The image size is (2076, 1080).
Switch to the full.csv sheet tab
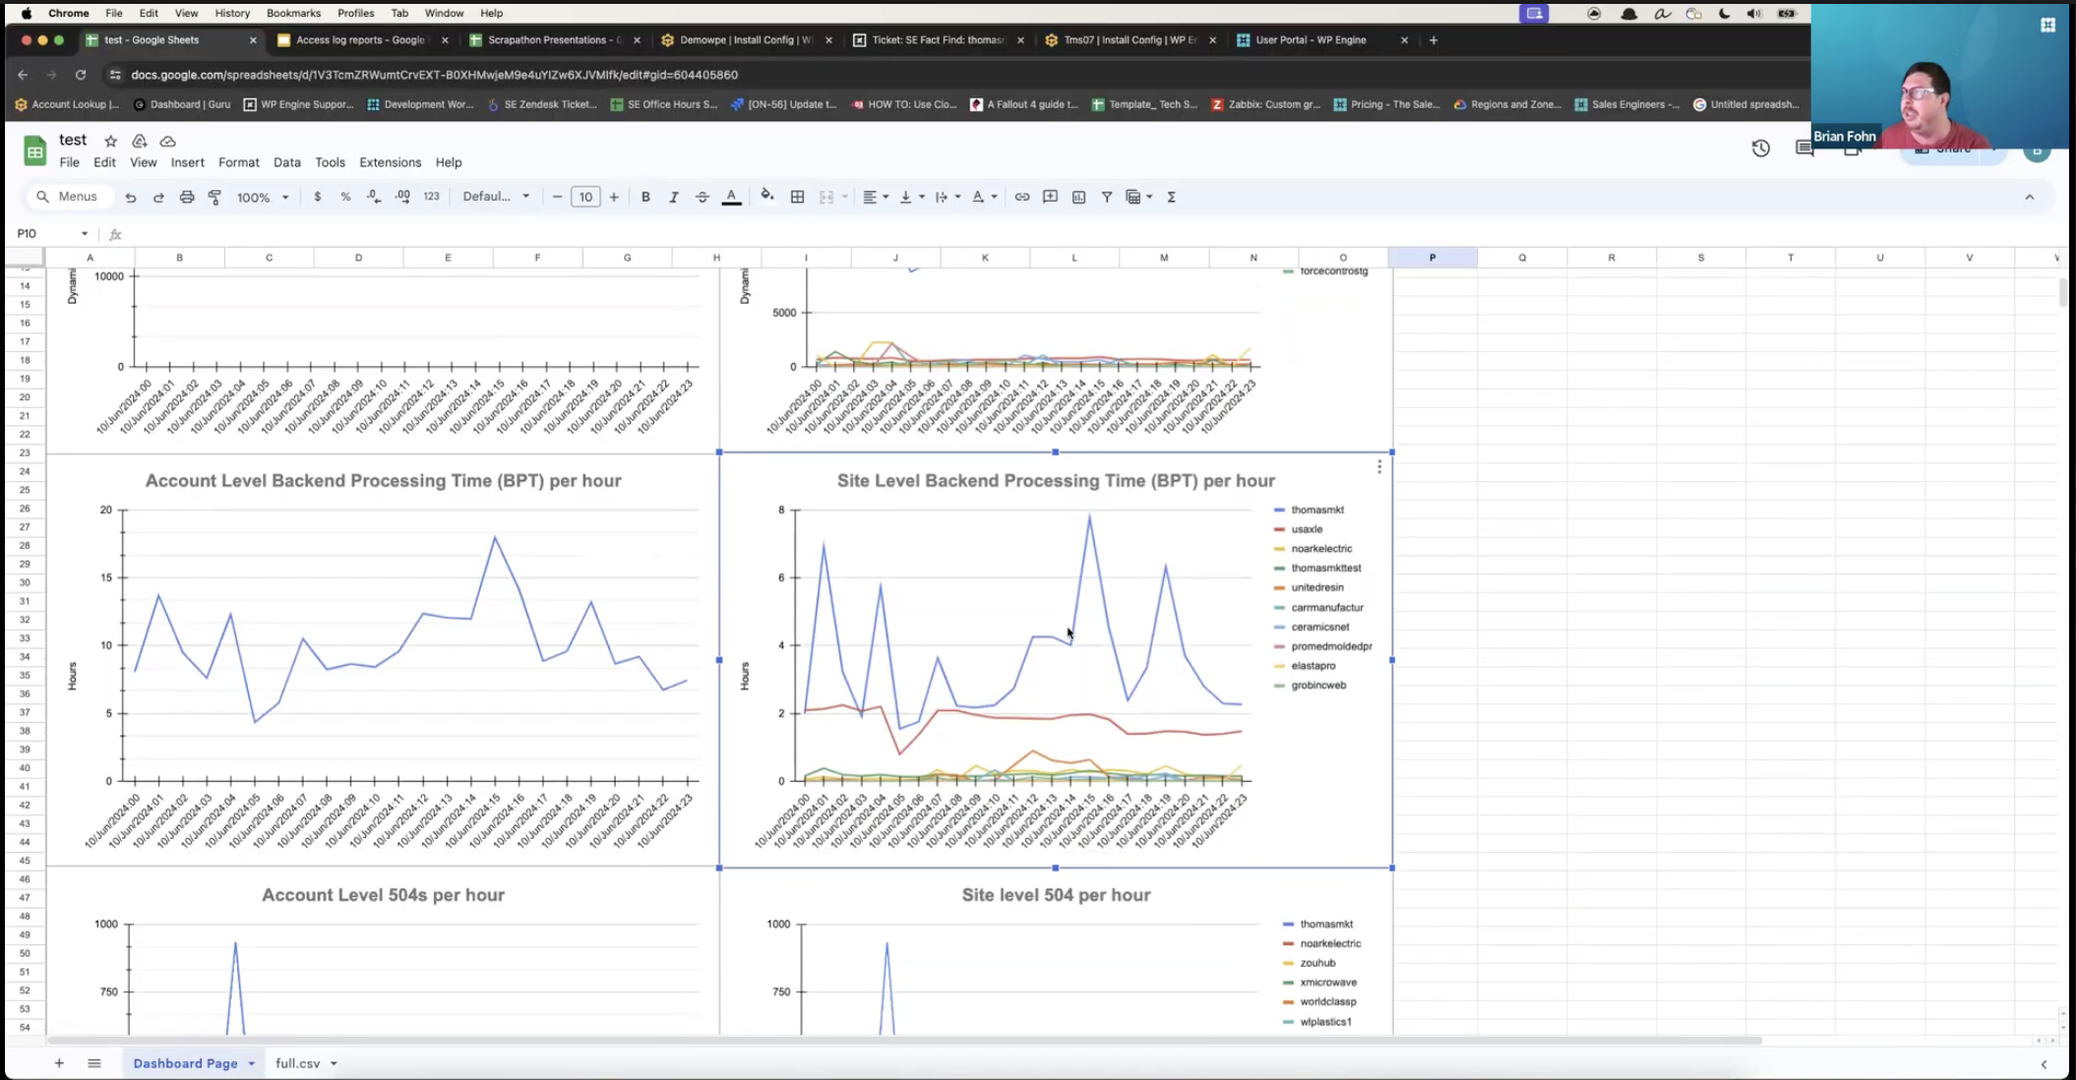click(x=297, y=1063)
